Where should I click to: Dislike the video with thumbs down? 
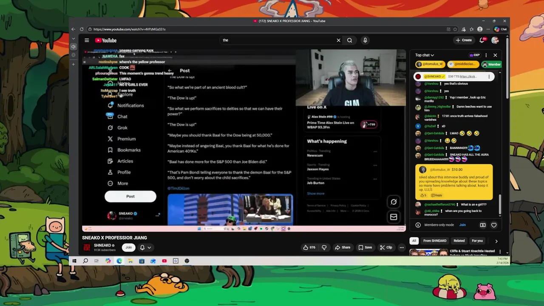pos(324,247)
